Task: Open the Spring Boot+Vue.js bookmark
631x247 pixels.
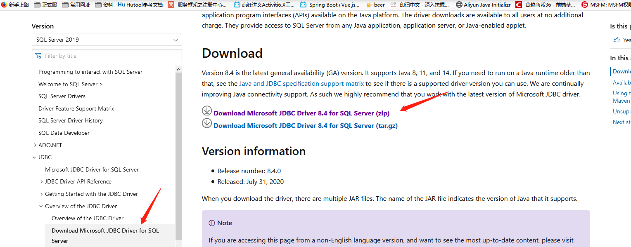Action: (330, 5)
